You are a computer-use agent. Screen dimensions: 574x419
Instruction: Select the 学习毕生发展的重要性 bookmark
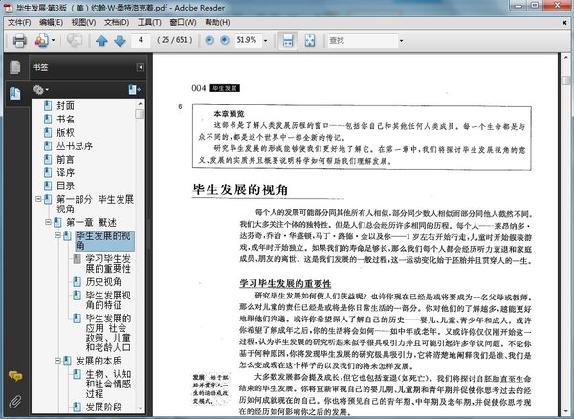coord(108,263)
